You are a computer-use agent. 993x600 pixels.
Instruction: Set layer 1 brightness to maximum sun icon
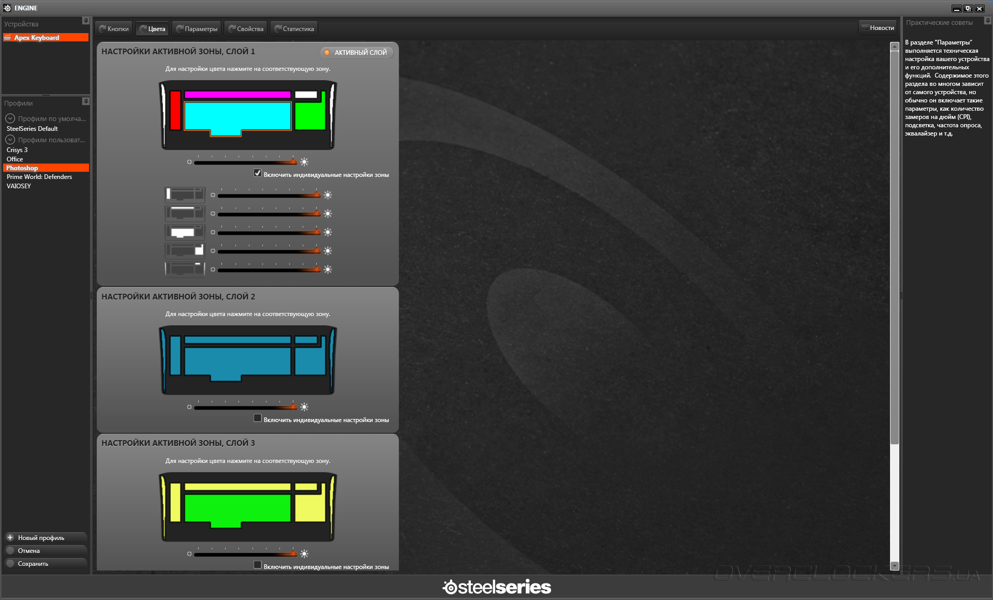tap(304, 162)
